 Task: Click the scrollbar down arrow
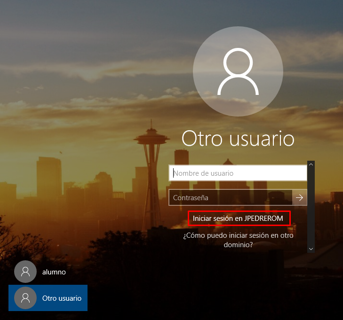point(311,249)
